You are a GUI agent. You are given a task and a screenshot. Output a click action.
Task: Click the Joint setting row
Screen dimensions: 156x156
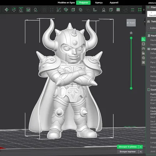tap(153, 151)
